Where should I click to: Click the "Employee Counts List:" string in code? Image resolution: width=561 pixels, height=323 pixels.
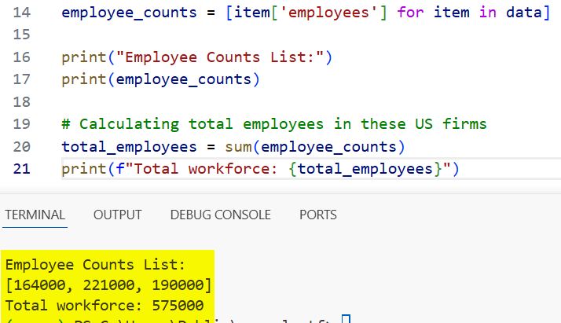point(220,57)
